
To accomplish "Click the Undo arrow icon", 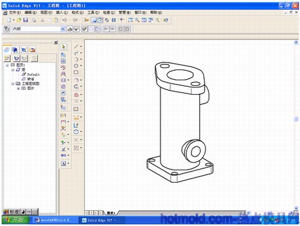I will point(64,20).
